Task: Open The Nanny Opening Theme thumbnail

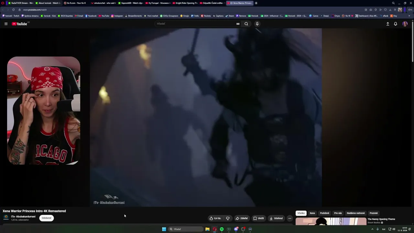Action: point(331,222)
